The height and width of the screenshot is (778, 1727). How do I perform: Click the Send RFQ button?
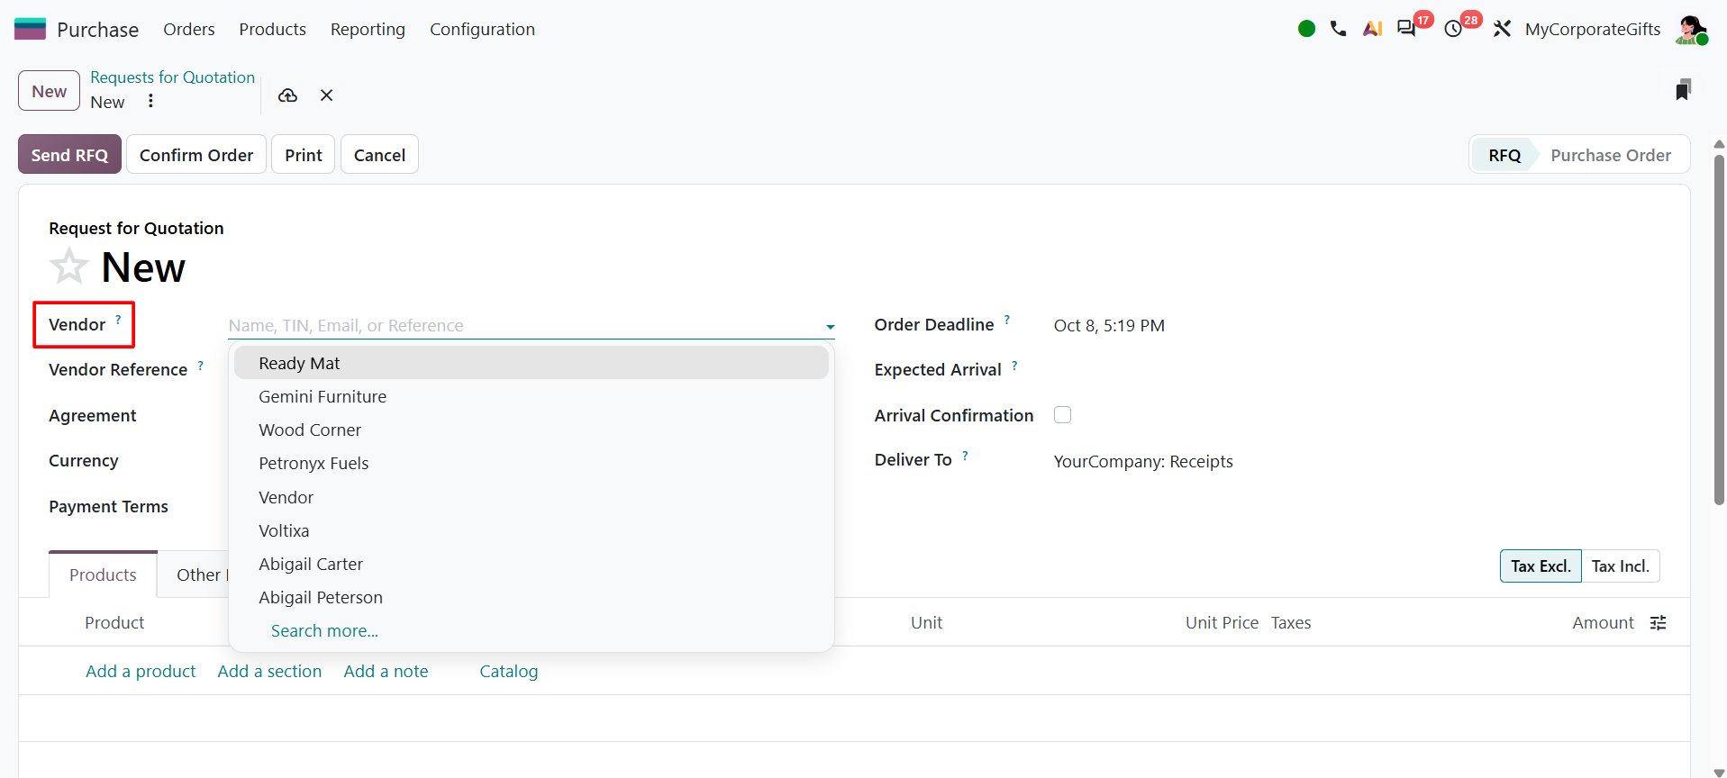(69, 155)
